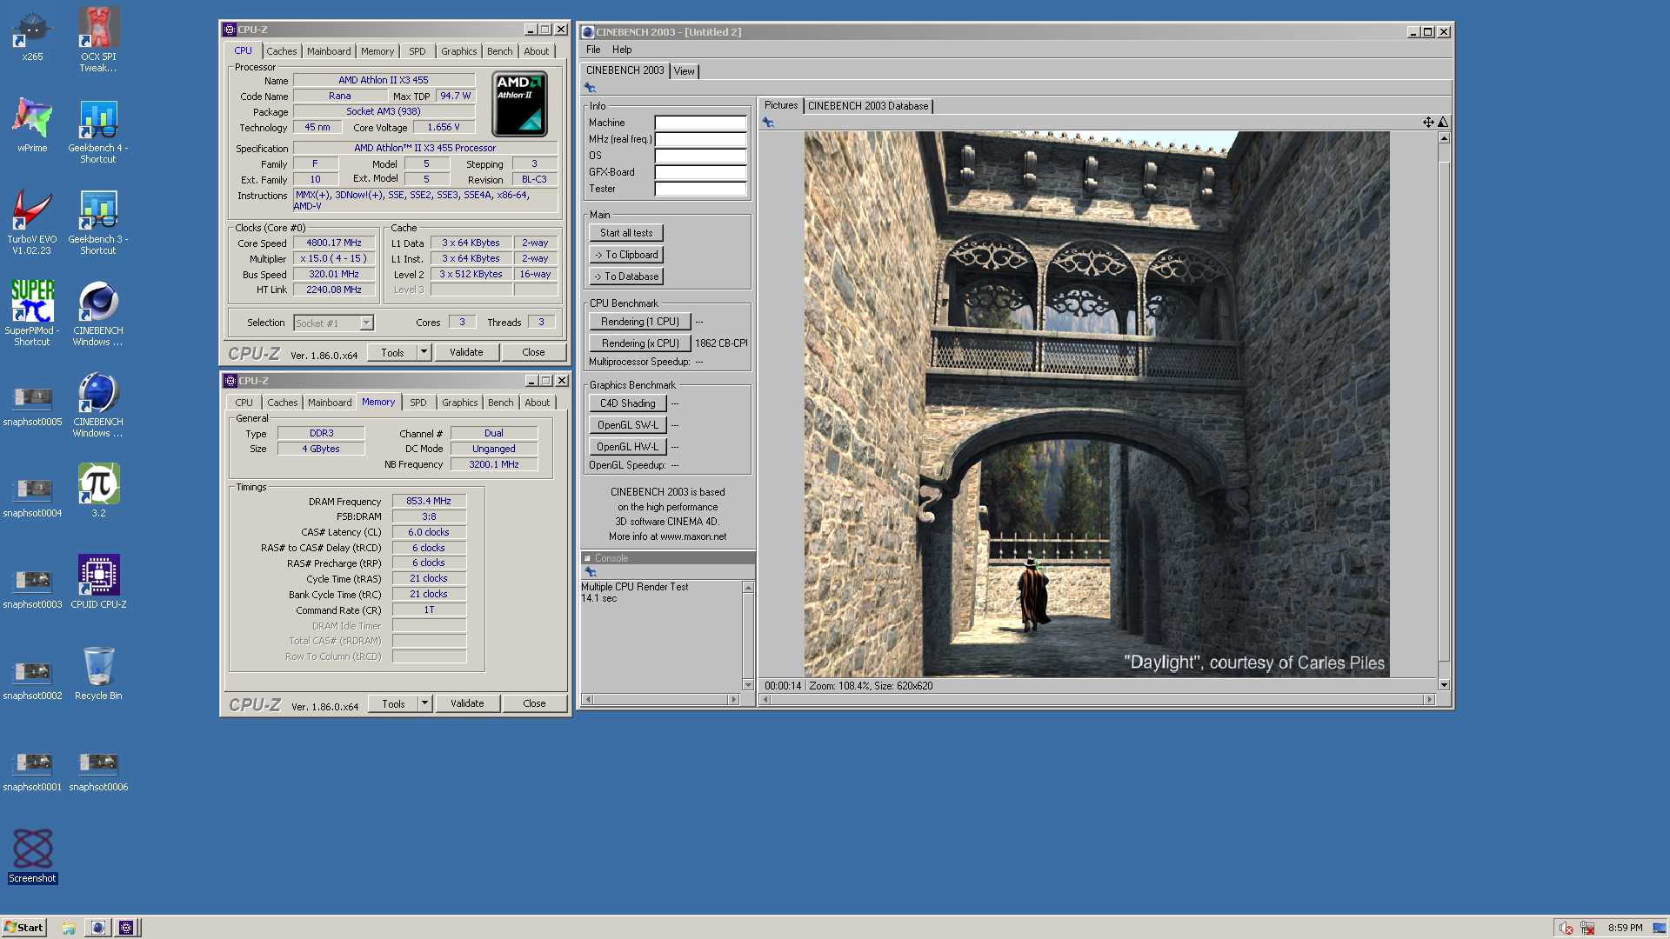Select the snapshot0005 desktop file
1670x939 pixels.
click(x=32, y=405)
